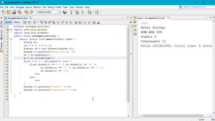The image size is (215, 121).
Task: Open the Refactor menu
Action: click(x=37, y=7)
